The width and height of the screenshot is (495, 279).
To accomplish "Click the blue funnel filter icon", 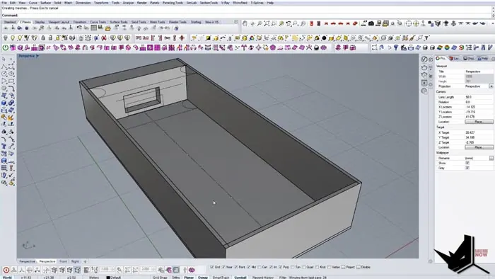I will pyautogui.click(x=396, y=47).
